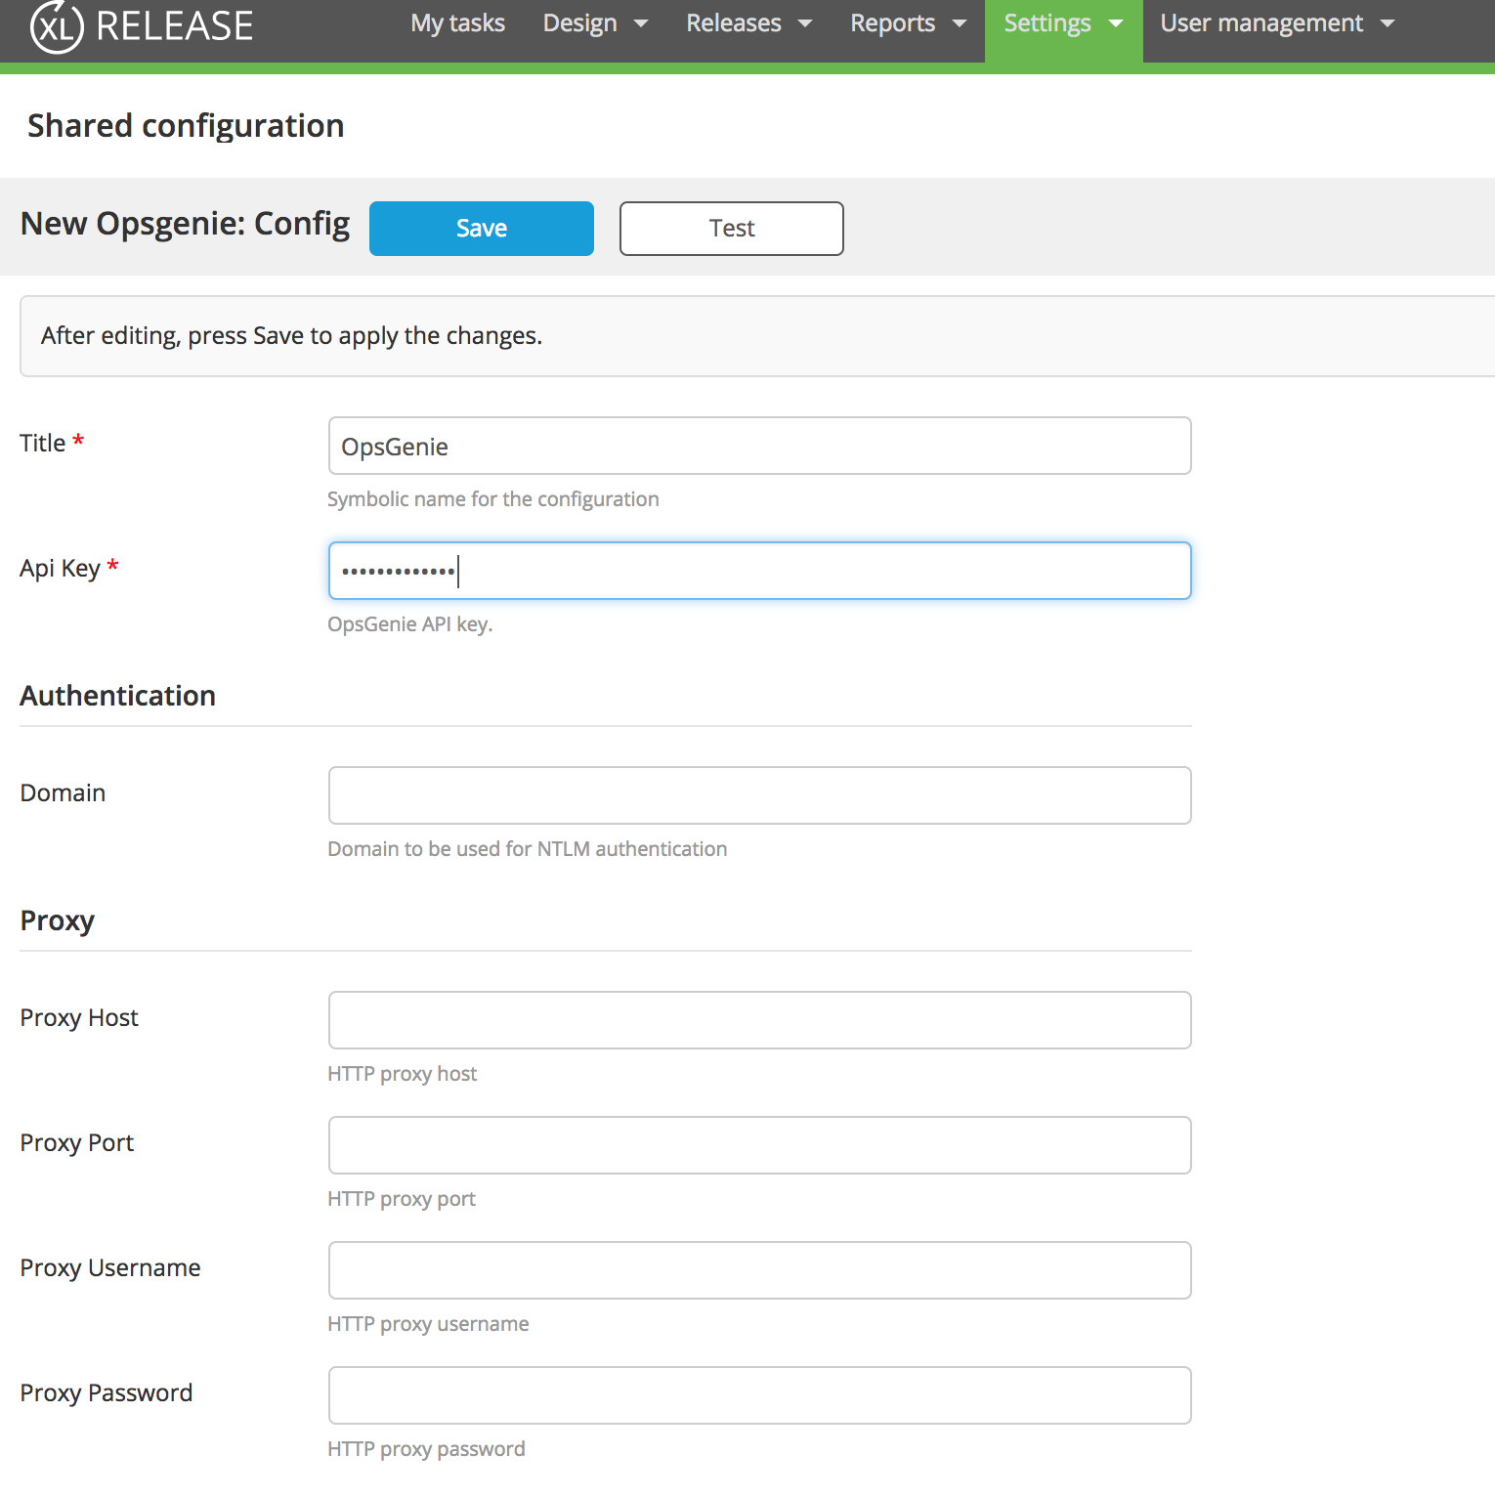Focus the Api Key password field
This screenshot has width=1495, height=1497.
coord(760,571)
